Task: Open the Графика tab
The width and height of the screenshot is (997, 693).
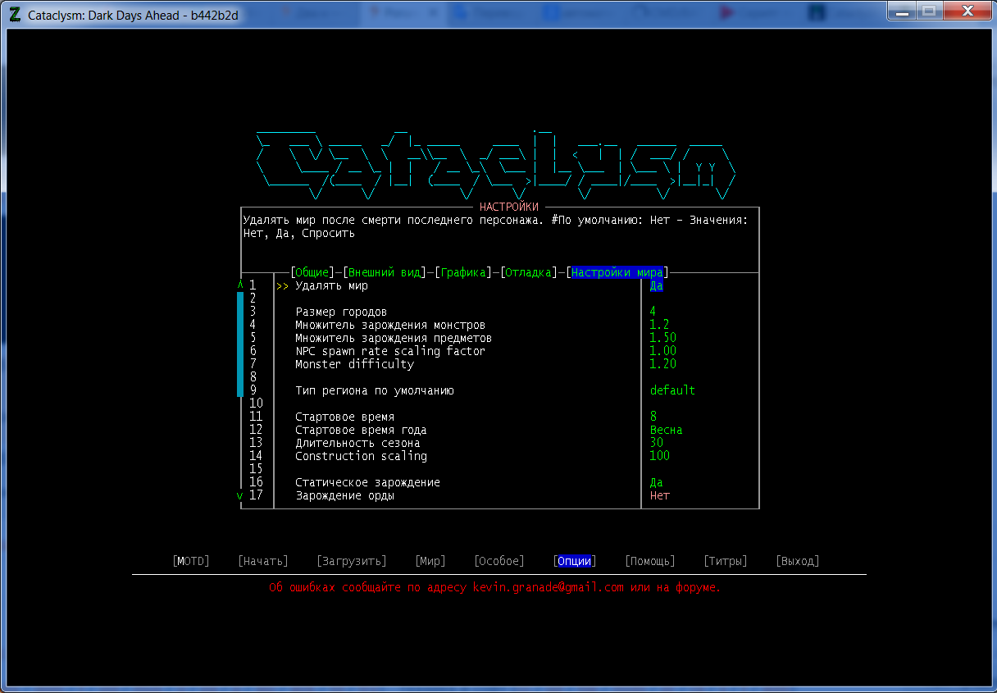Action: [x=463, y=272]
